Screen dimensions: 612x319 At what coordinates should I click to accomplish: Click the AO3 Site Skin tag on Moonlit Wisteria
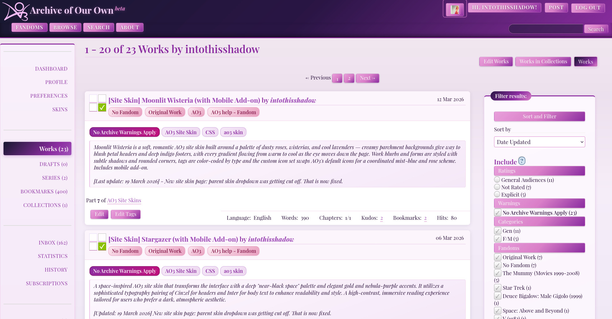[x=181, y=132]
